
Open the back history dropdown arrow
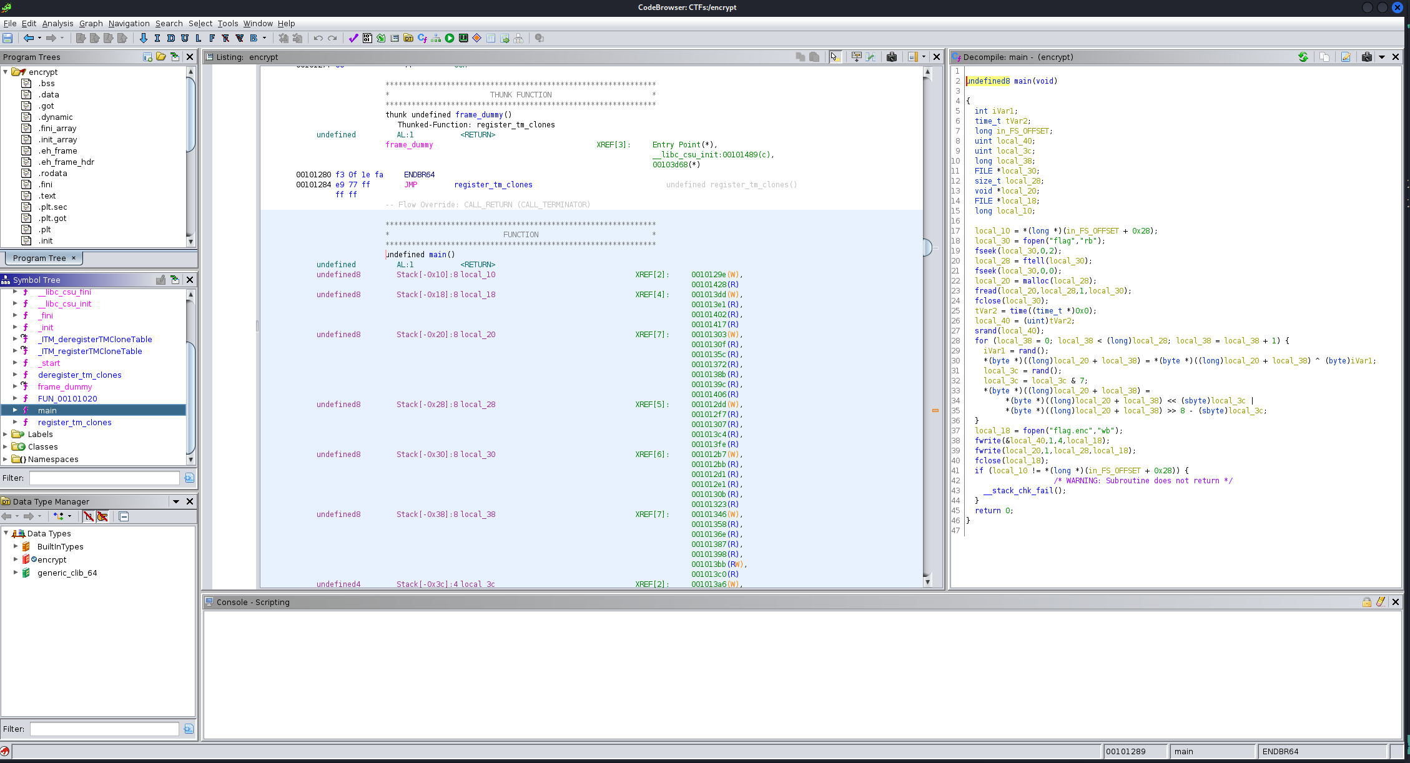[39, 38]
